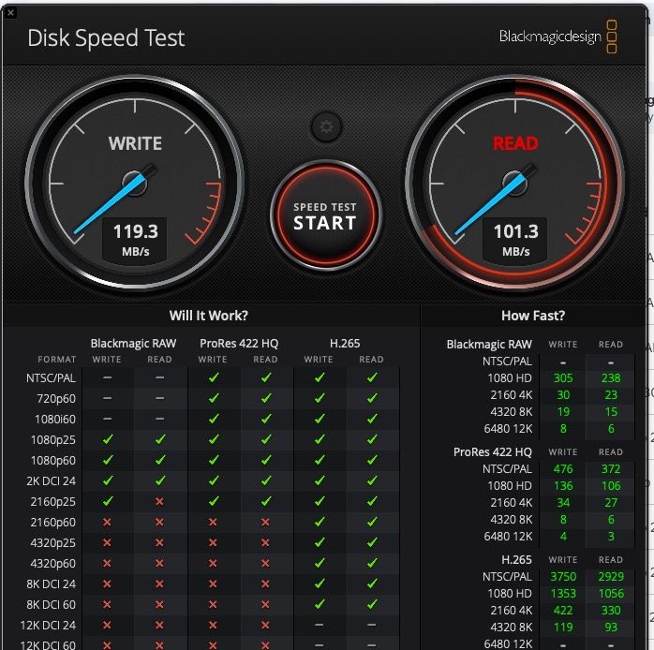Open the settings gear above START

(x=326, y=126)
